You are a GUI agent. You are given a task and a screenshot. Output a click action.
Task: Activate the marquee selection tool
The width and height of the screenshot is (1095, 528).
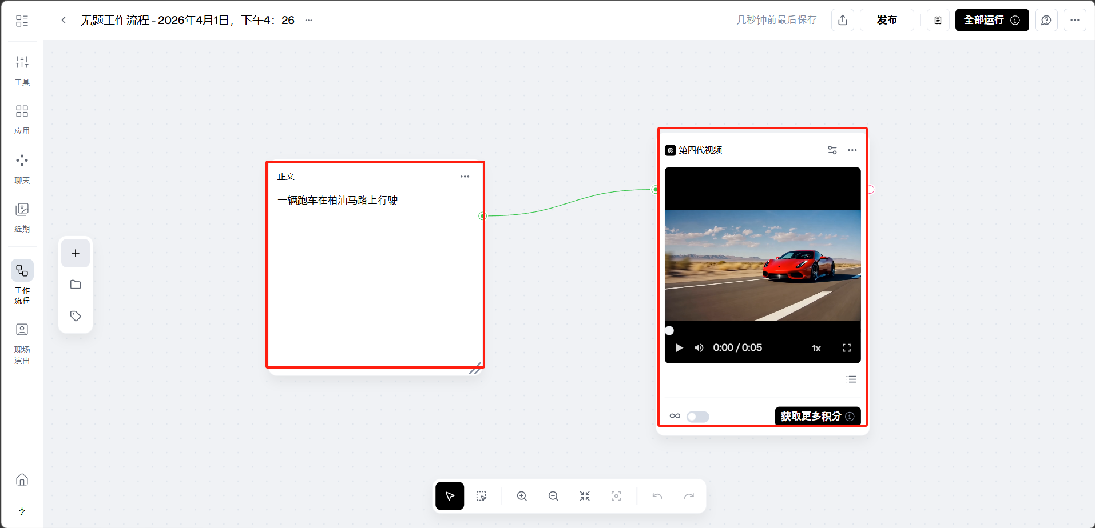[x=482, y=496]
